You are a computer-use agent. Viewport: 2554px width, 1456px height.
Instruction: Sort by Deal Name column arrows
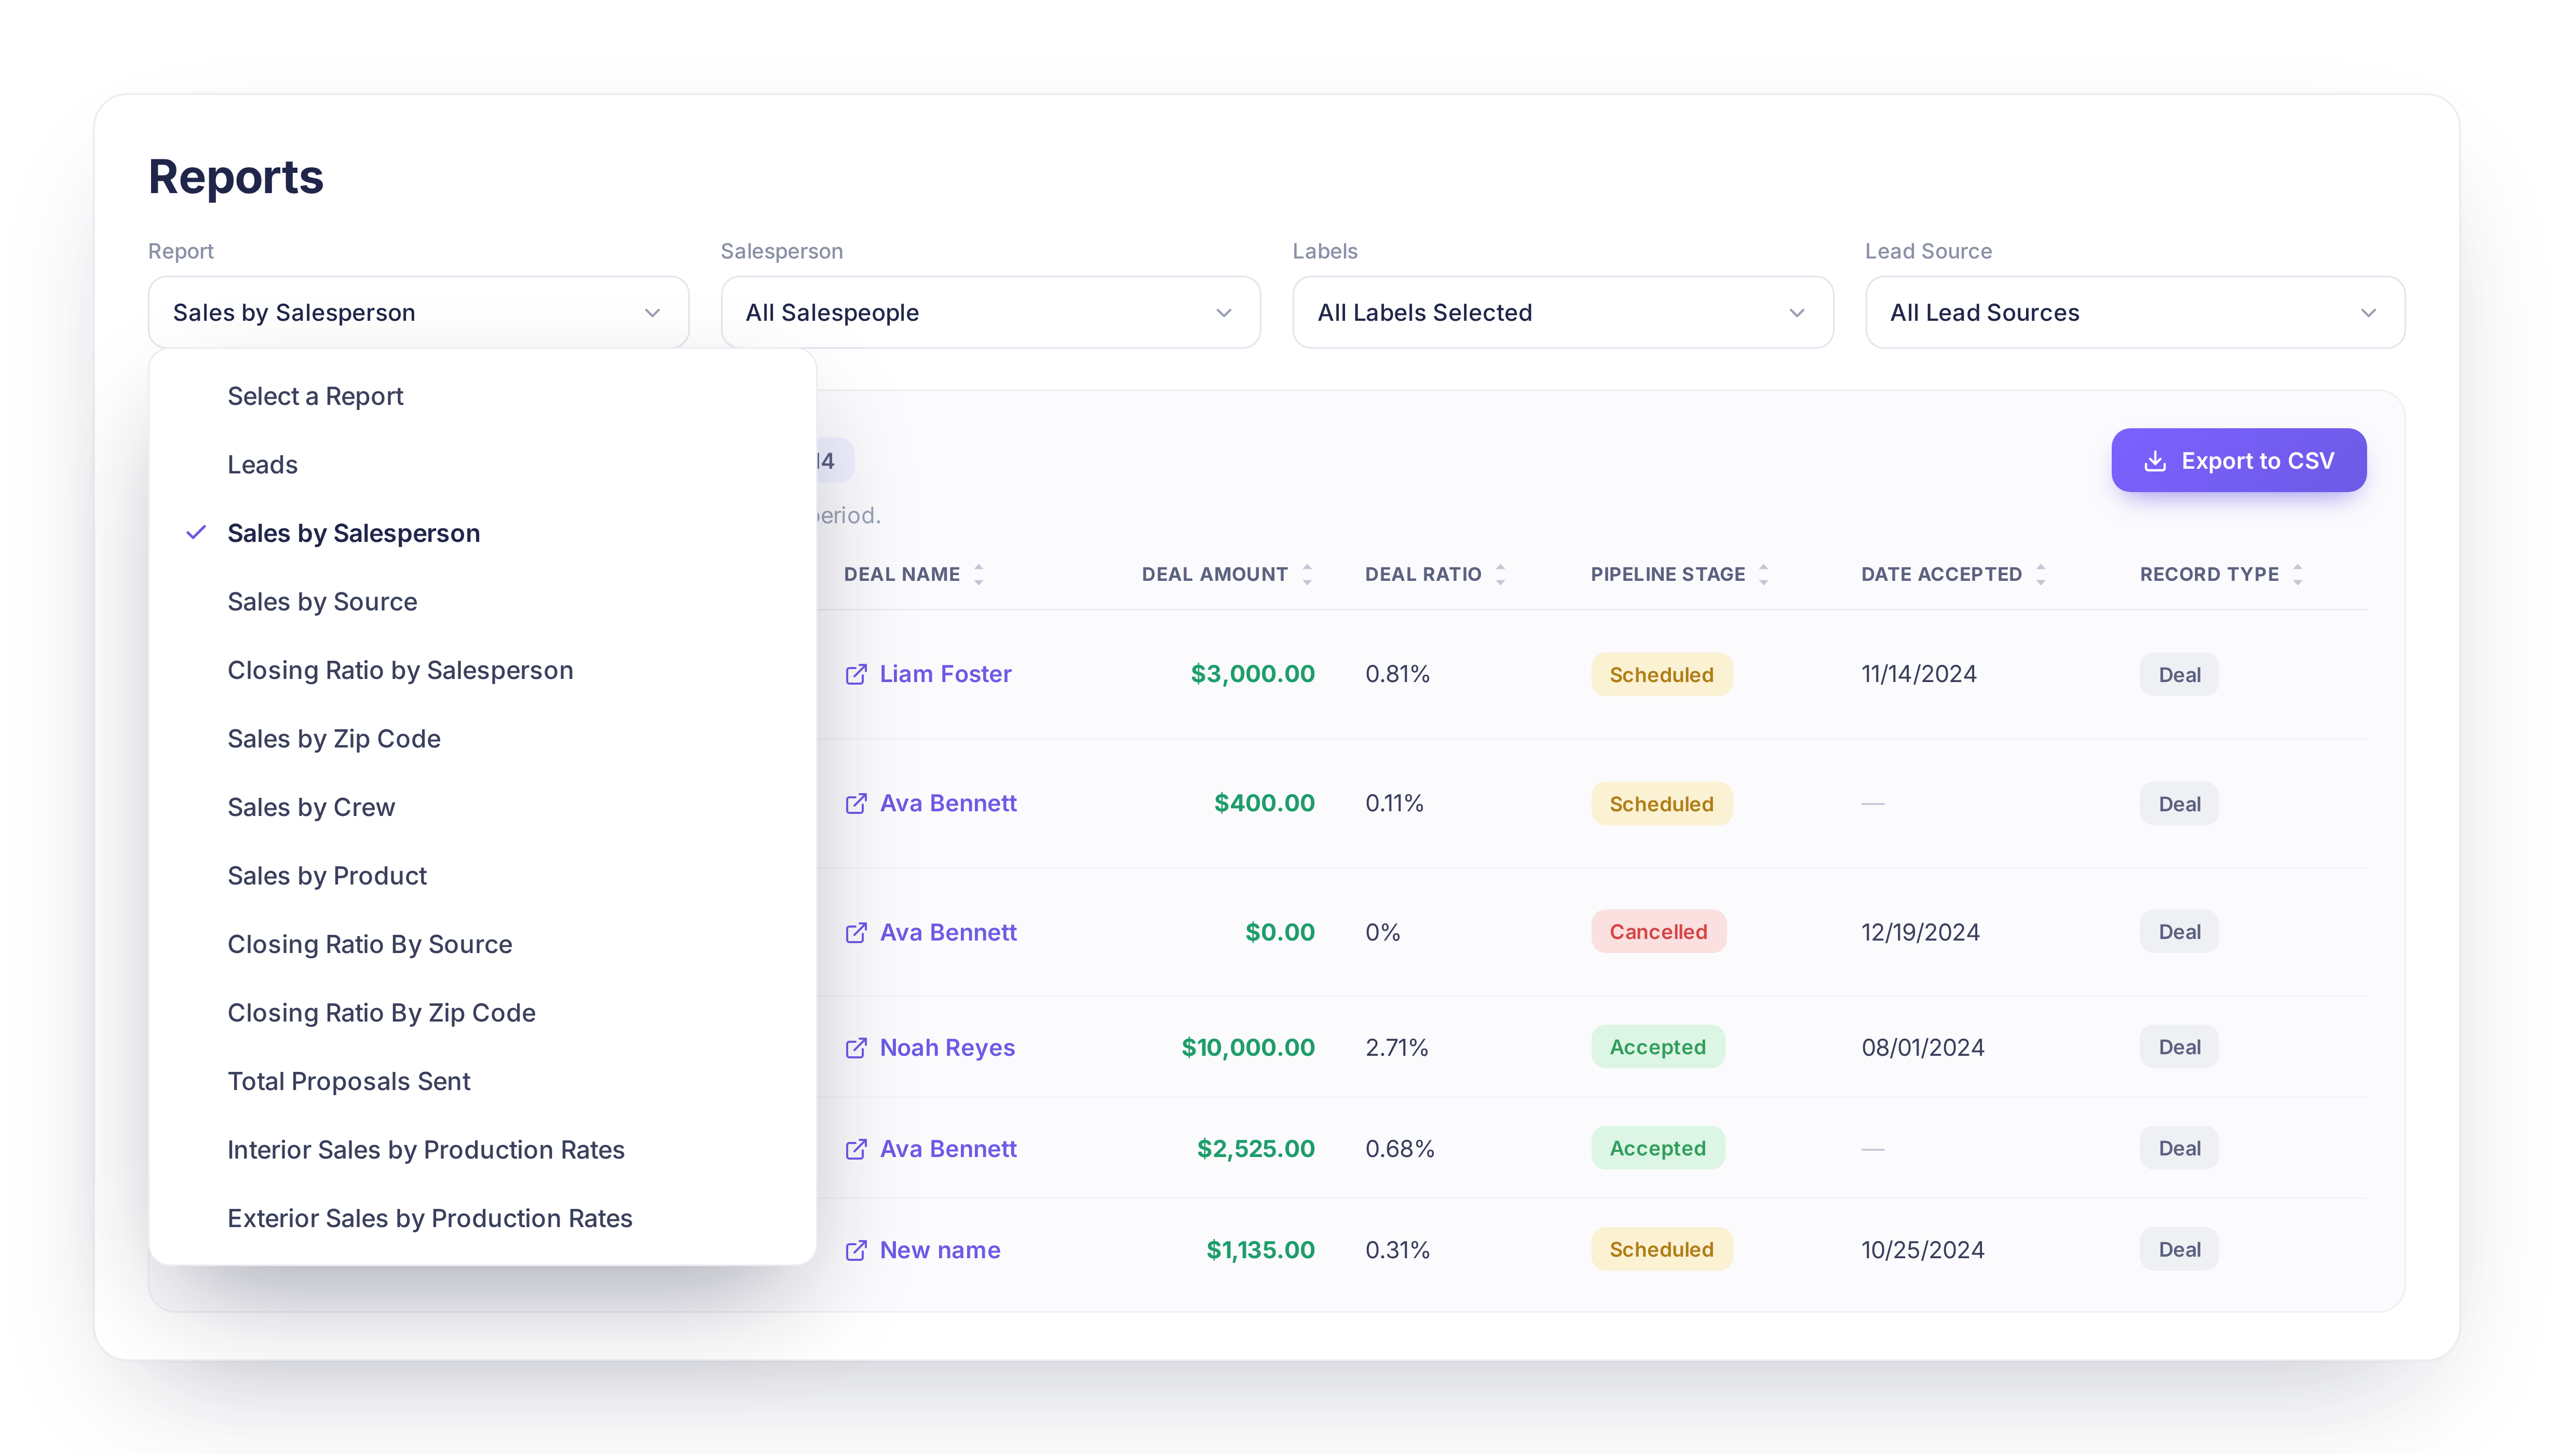click(979, 574)
